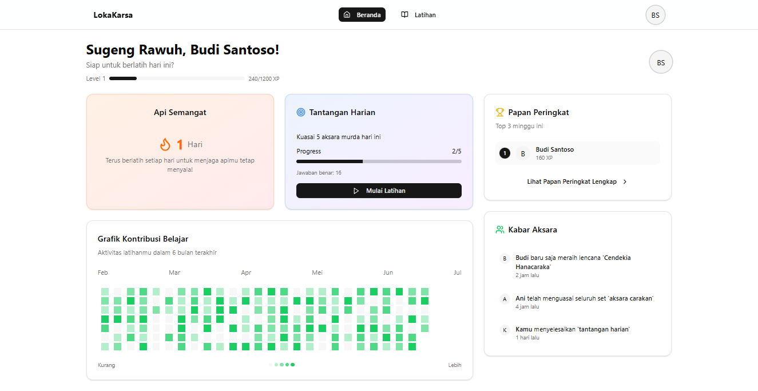Click the Api Semangat card title

coord(180,112)
